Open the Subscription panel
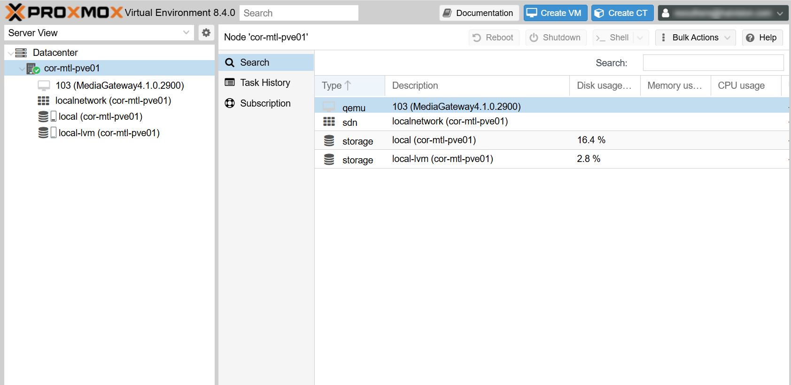The image size is (791, 385). point(266,103)
